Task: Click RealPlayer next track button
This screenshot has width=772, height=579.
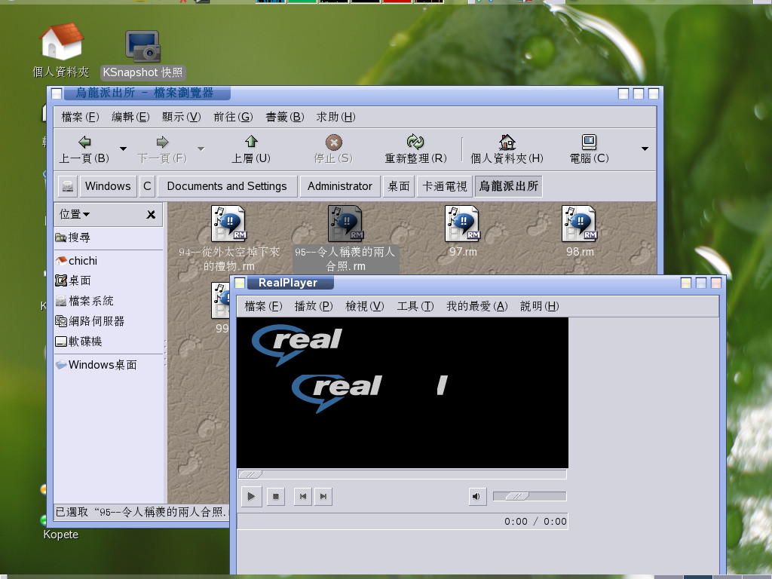Action: (x=323, y=496)
